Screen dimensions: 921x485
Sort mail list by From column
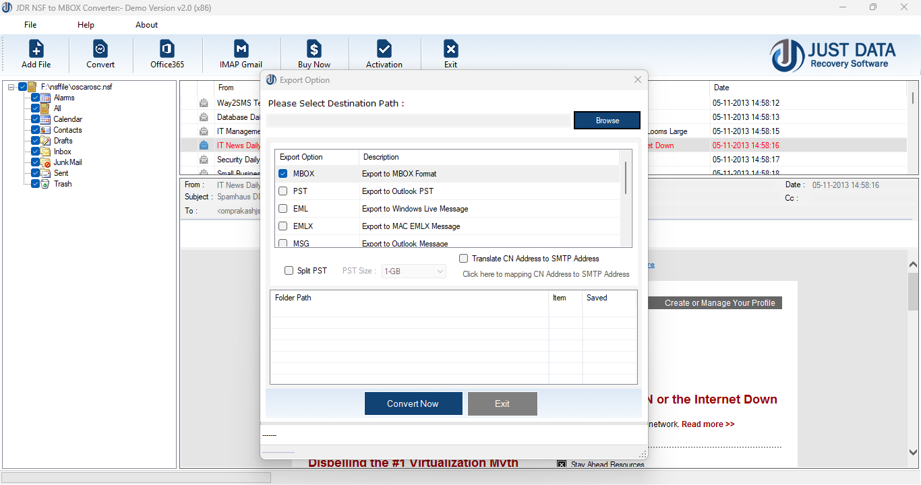pos(226,88)
